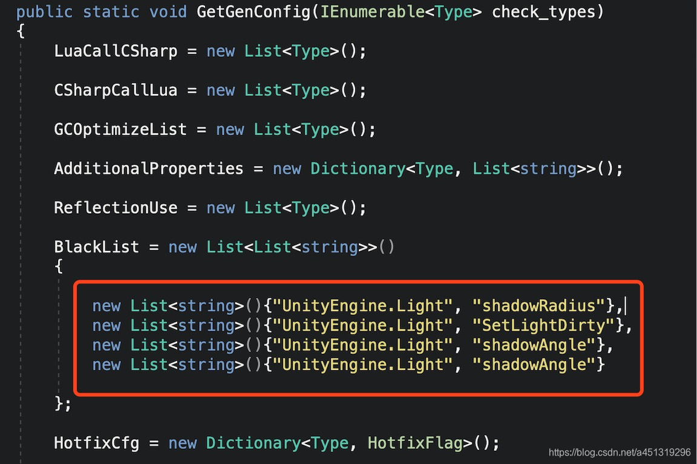Select the BlackList variable declaration
Screen dimensions: 697x464
96,247
